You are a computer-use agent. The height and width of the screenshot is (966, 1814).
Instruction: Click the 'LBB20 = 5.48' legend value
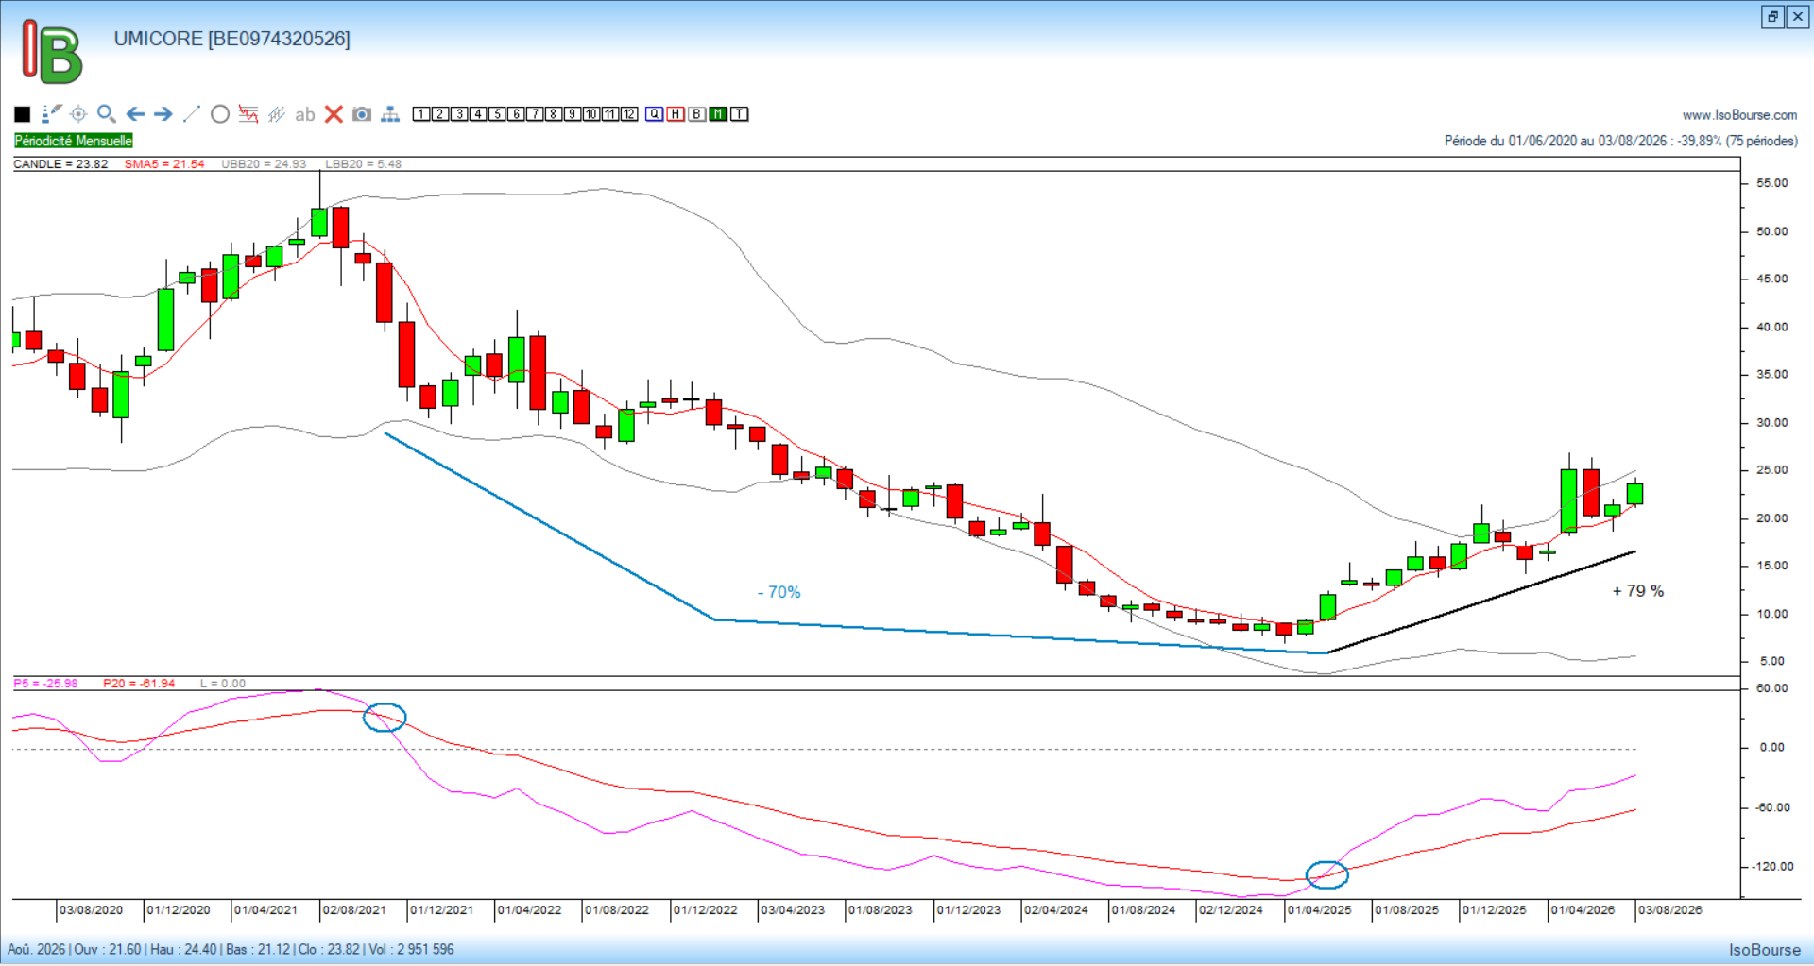(x=364, y=164)
